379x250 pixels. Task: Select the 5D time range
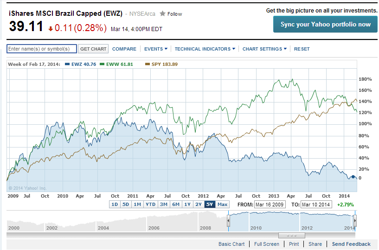tap(126, 204)
